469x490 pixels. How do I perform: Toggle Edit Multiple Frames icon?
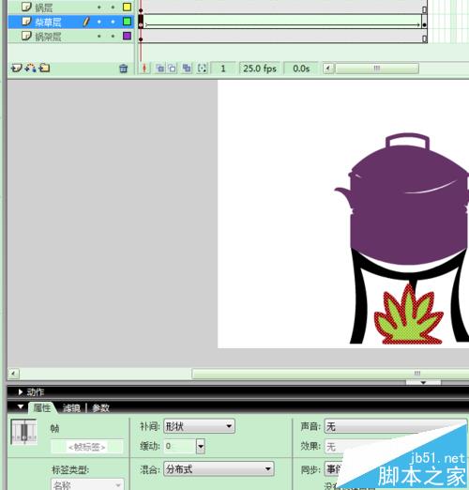187,69
